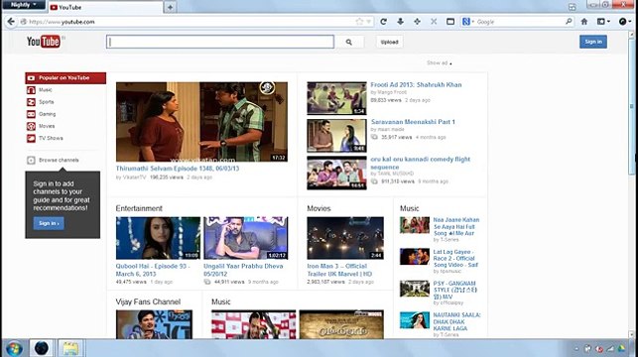Expand the Show ad toggle
Image resolution: width=638 pixels, height=357 pixels.
pos(439,63)
